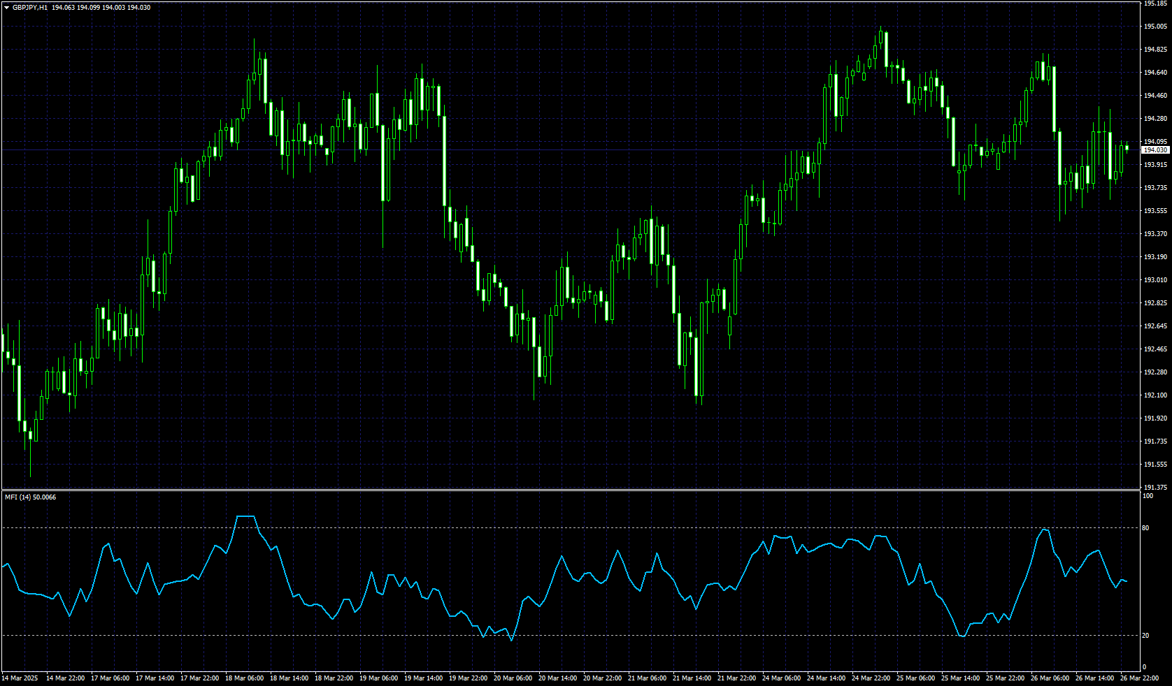Click the MFI 20 level label
This screenshot has height=686, width=1172.
click(1145, 636)
